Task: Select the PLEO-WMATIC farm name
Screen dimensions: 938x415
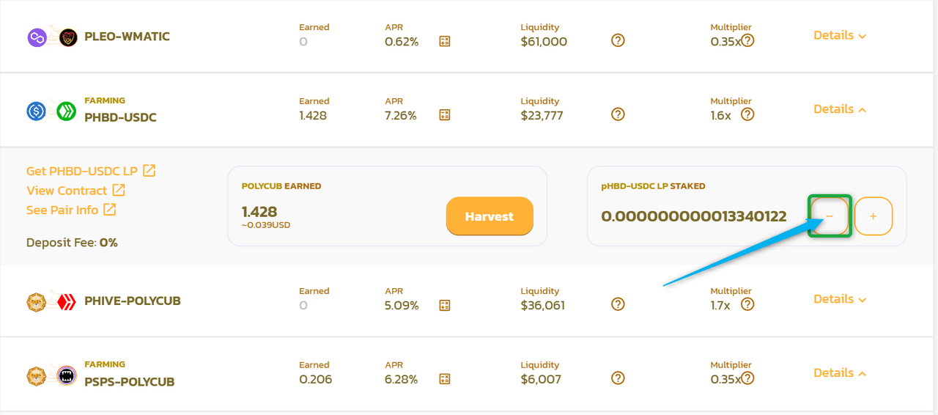Action: (x=127, y=37)
